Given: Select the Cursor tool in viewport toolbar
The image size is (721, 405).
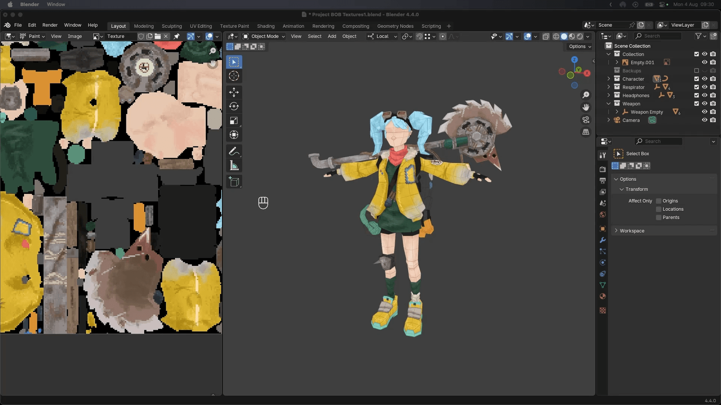Looking at the screenshot, I should tap(234, 76).
